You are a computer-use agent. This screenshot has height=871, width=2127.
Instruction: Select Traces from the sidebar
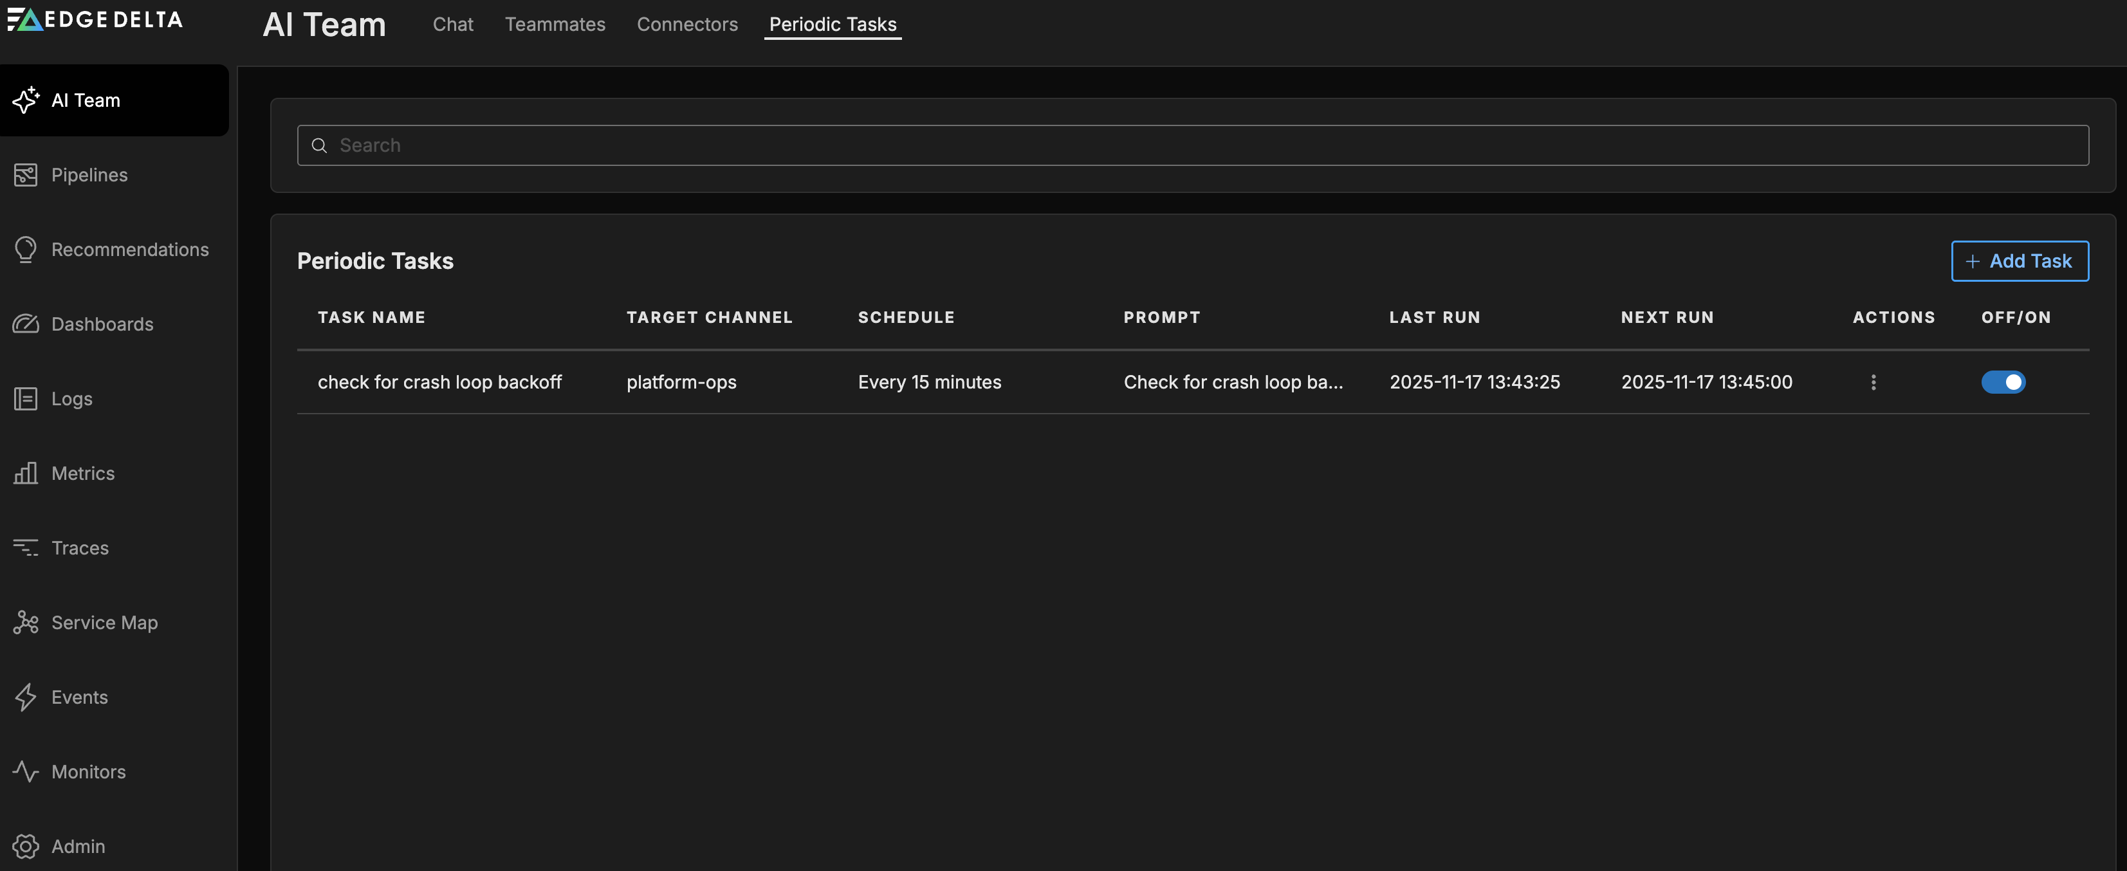tap(79, 547)
